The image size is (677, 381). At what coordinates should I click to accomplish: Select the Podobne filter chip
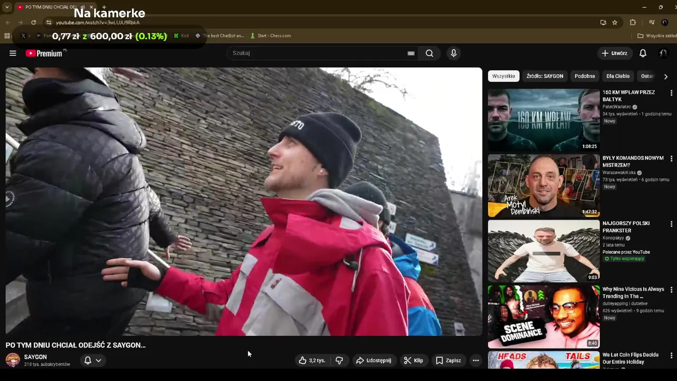pyautogui.click(x=584, y=76)
